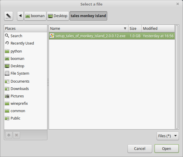
Task: Sort by Name column header
Action: 89,28
